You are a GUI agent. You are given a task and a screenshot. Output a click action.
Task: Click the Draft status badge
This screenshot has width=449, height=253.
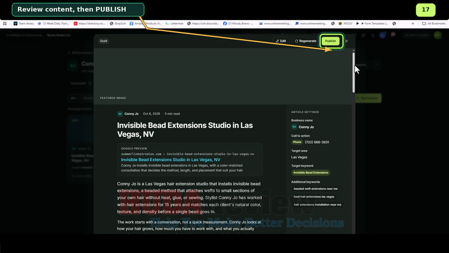(103, 41)
